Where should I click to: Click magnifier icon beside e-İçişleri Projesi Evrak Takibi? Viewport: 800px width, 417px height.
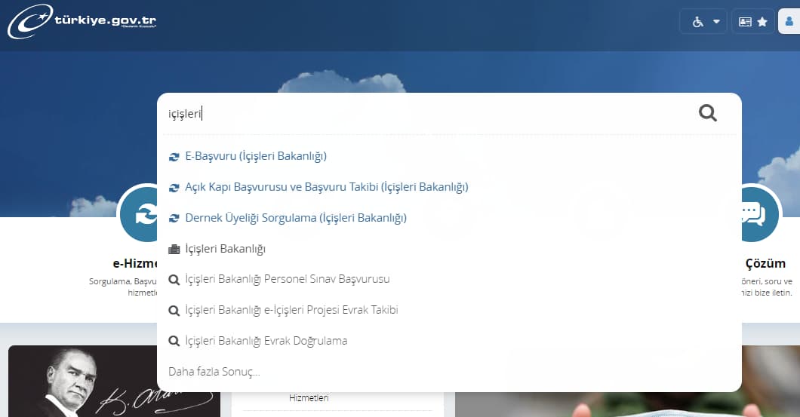[174, 311]
